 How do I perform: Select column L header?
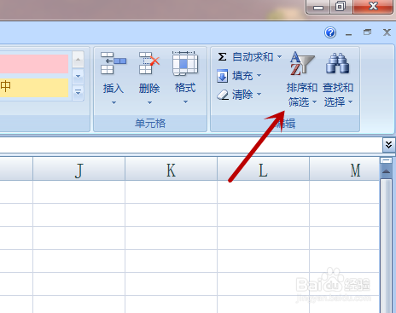[263, 169]
